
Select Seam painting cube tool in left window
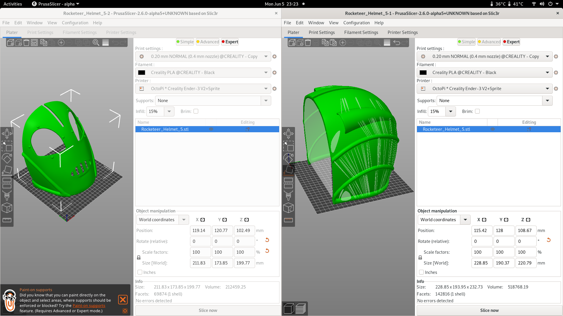coord(7,208)
